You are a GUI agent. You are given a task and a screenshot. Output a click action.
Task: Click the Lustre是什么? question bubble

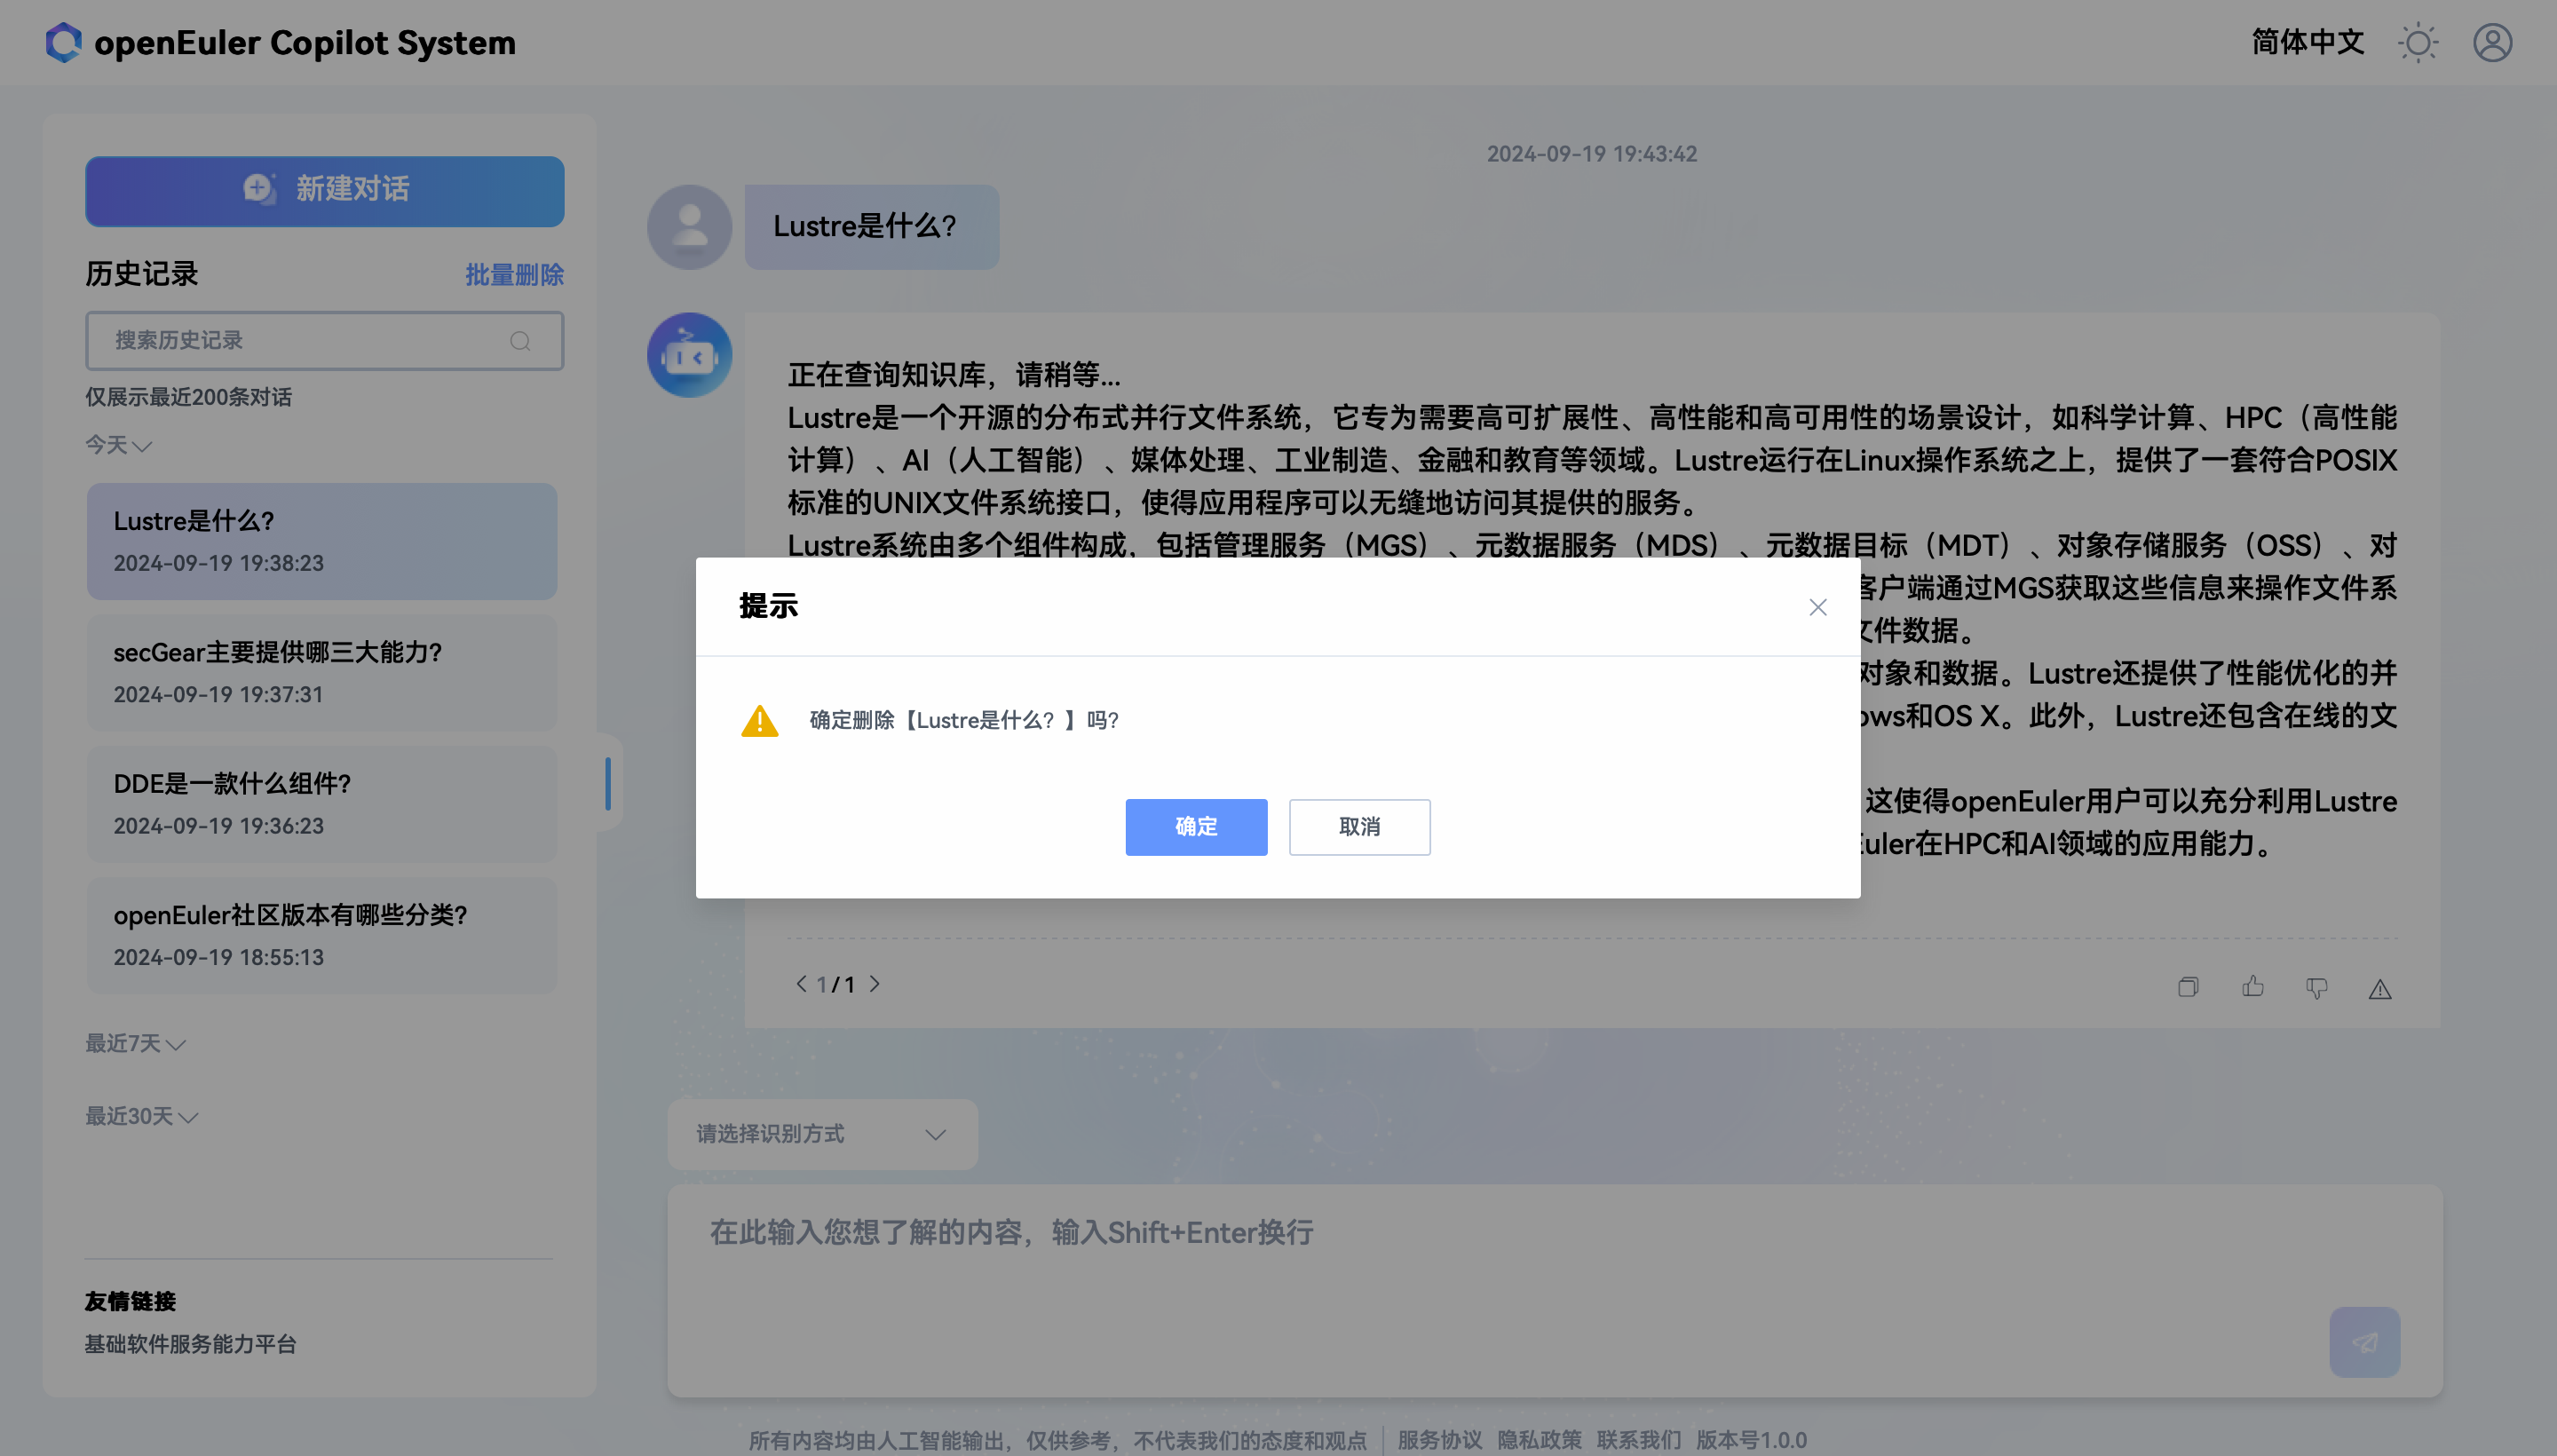point(871,226)
